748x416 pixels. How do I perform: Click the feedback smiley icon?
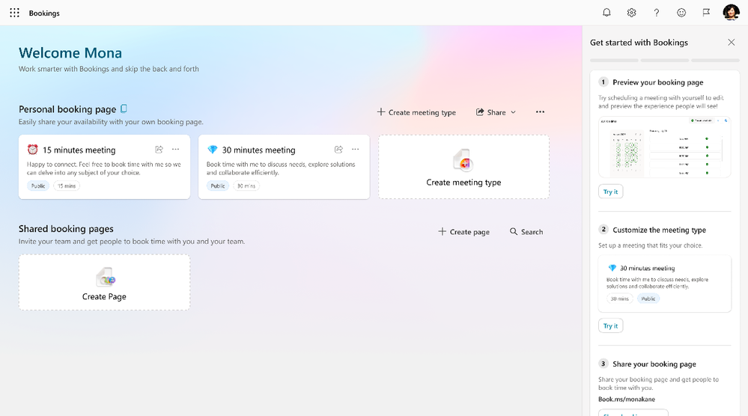681,13
